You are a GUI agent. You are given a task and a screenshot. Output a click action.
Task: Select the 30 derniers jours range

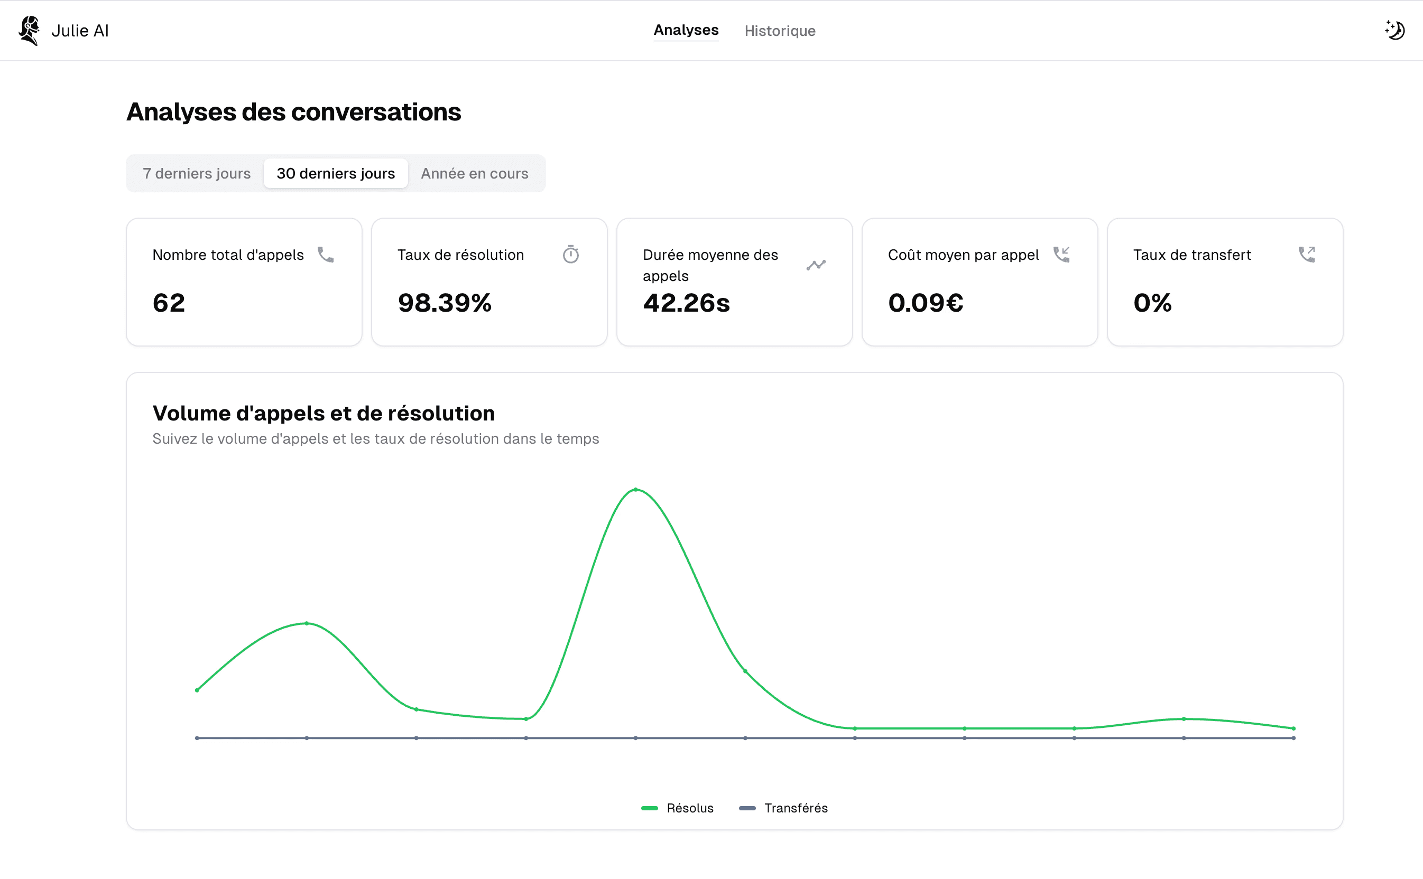(336, 173)
